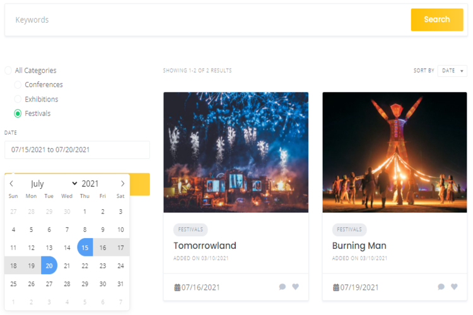Select greyed August 7 in calendar
This screenshot has width=473, height=315.
(x=120, y=302)
